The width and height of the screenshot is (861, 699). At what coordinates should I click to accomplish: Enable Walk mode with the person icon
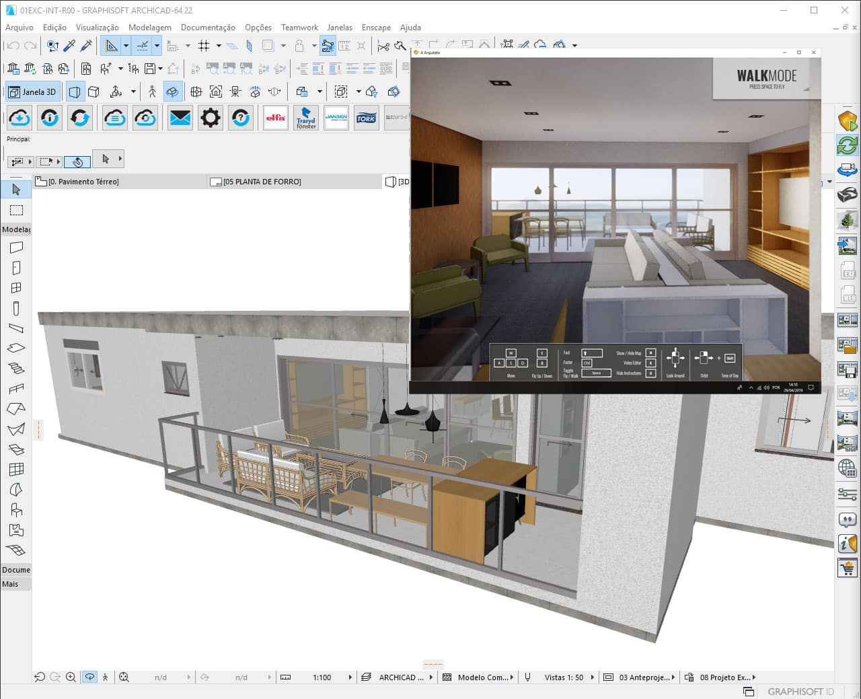click(153, 91)
